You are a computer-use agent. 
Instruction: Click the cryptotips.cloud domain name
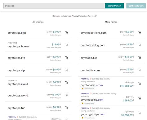pyautogui.click(x=18, y=84)
